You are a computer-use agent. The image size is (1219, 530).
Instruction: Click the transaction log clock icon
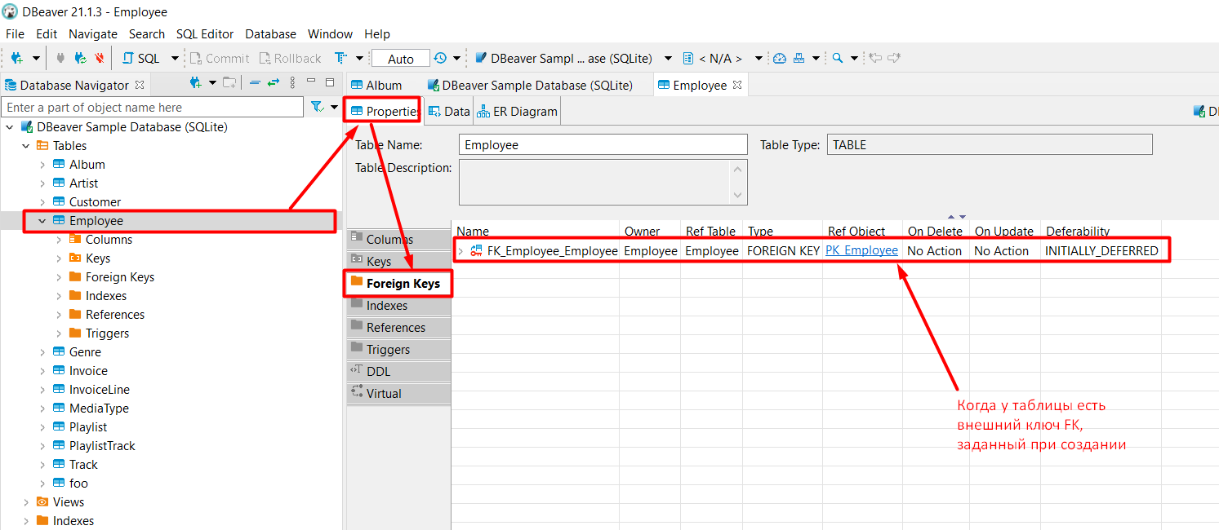click(x=440, y=58)
